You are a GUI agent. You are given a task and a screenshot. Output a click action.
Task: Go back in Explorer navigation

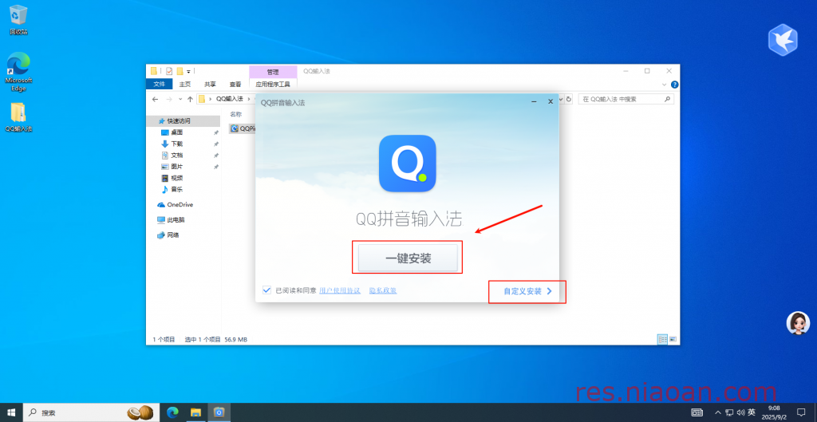click(156, 99)
